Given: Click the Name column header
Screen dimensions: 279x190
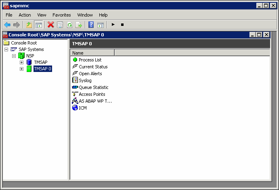Looking at the screenshot, I should point(92,53).
